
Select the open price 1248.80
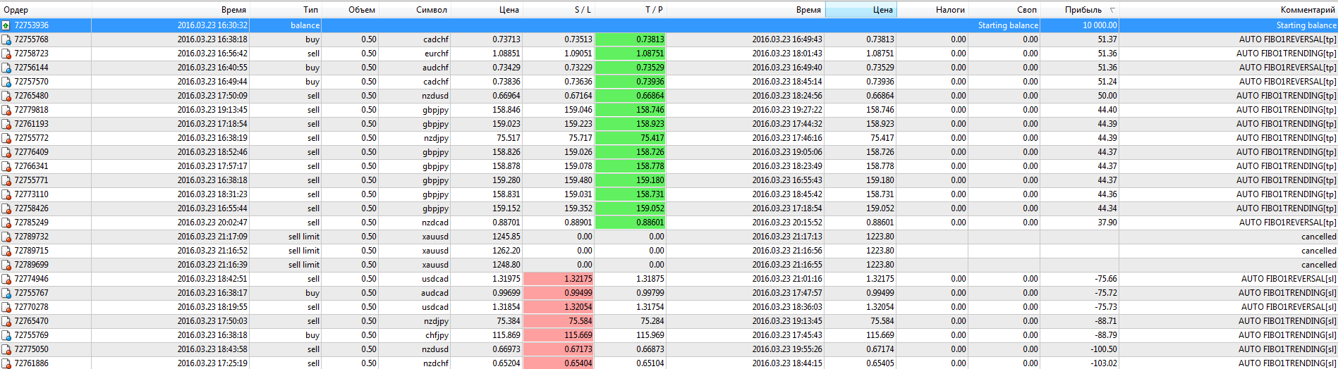point(506,265)
